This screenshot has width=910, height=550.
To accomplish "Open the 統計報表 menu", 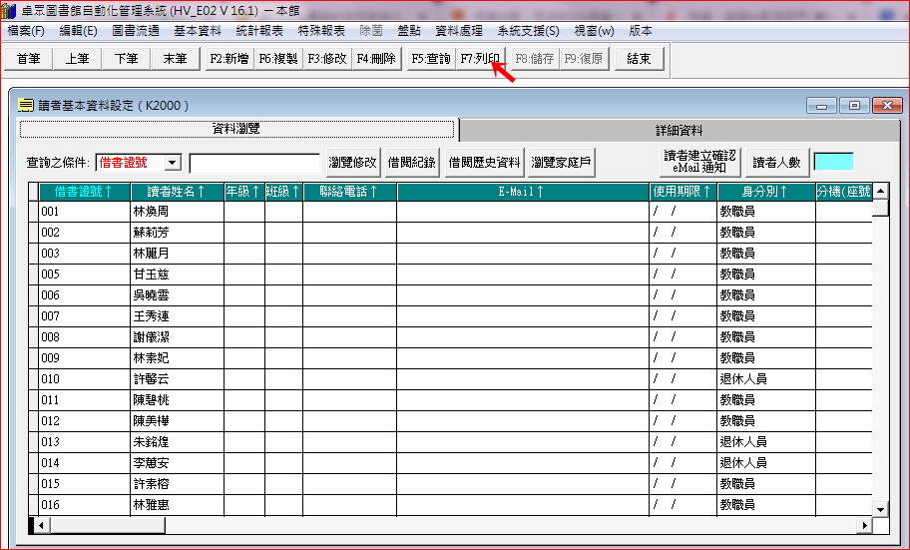I will click(x=259, y=31).
